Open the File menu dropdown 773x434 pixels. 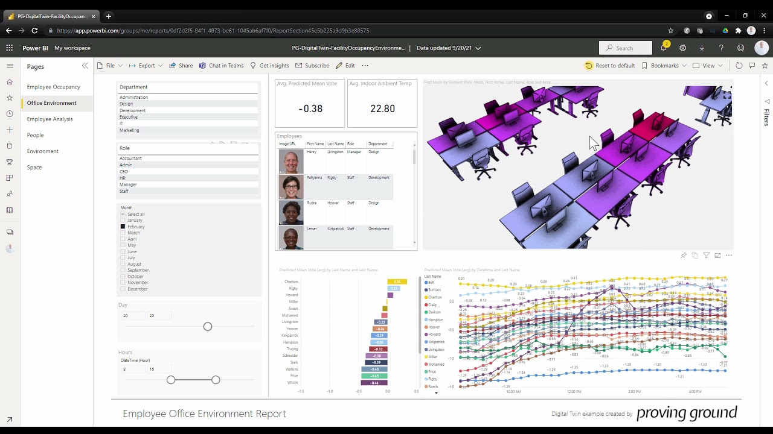tap(111, 65)
